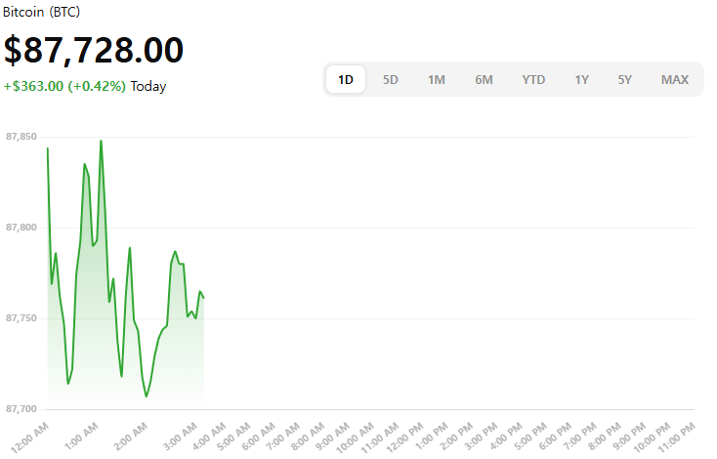The height and width of the screenshot is (459, 717).
Task: Click the latest endpoint of chart line
Action: pyautogui.click(x=203, y=297)
